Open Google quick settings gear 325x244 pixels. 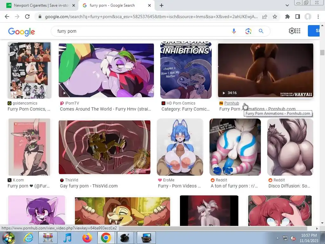[x=292, y=31]
